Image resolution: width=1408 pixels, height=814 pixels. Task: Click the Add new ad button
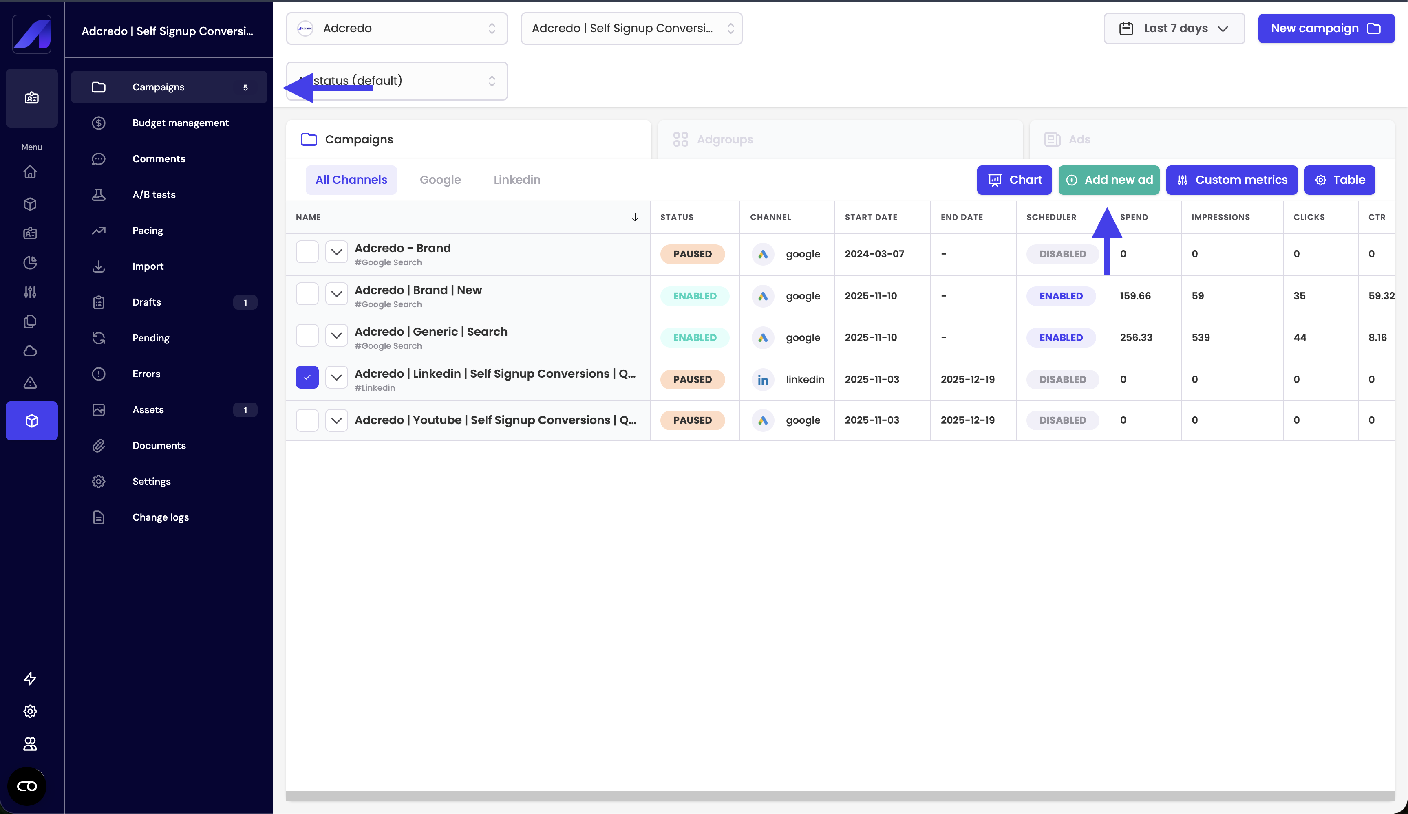coord(1108,180)
